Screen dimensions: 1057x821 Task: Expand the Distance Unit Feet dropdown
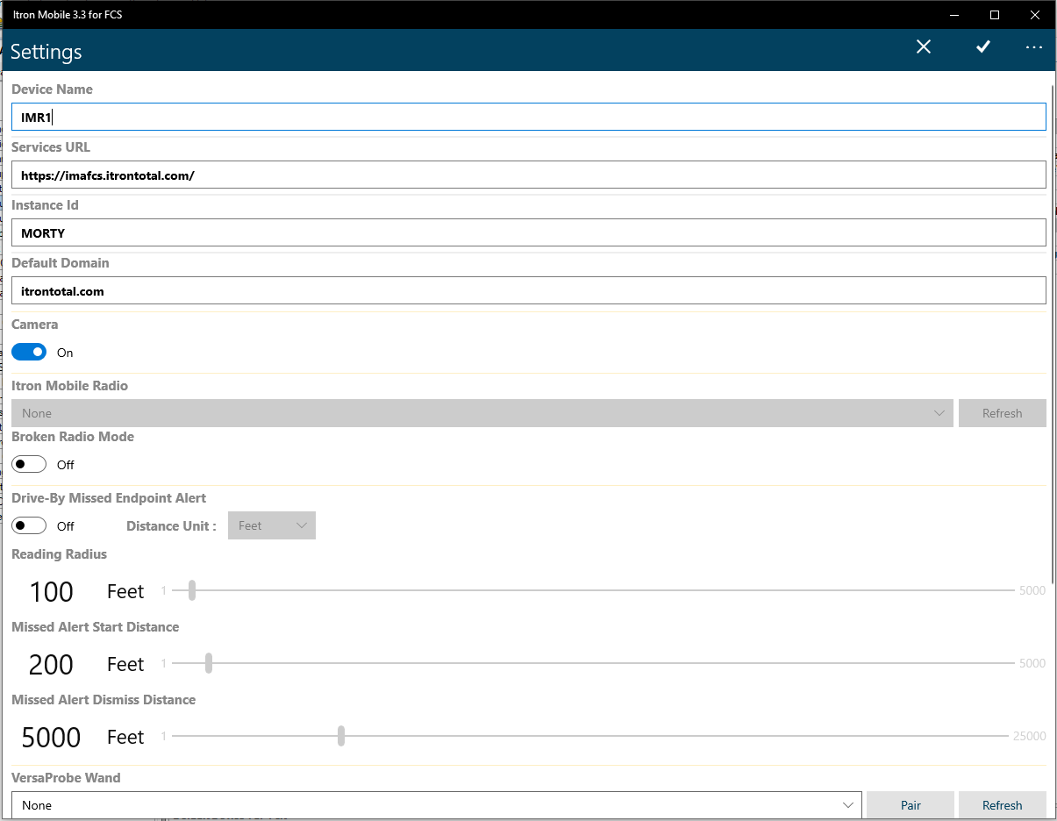coord(272,526)
